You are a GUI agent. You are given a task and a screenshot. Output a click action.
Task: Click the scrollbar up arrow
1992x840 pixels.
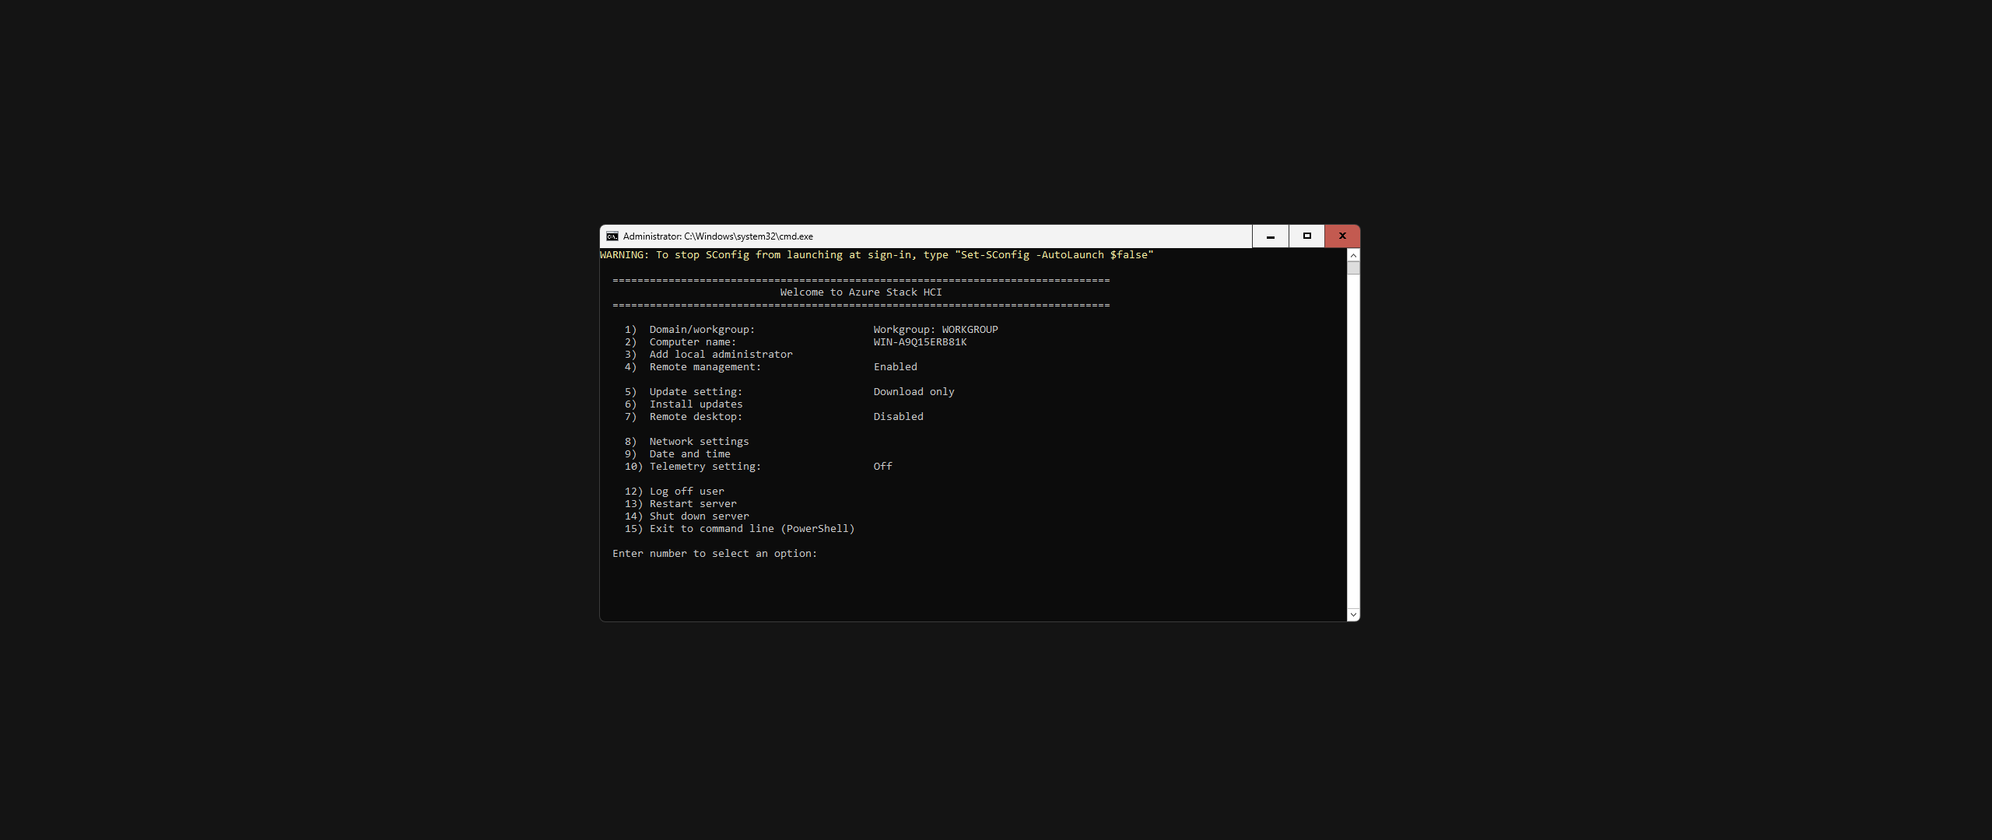1353,255
